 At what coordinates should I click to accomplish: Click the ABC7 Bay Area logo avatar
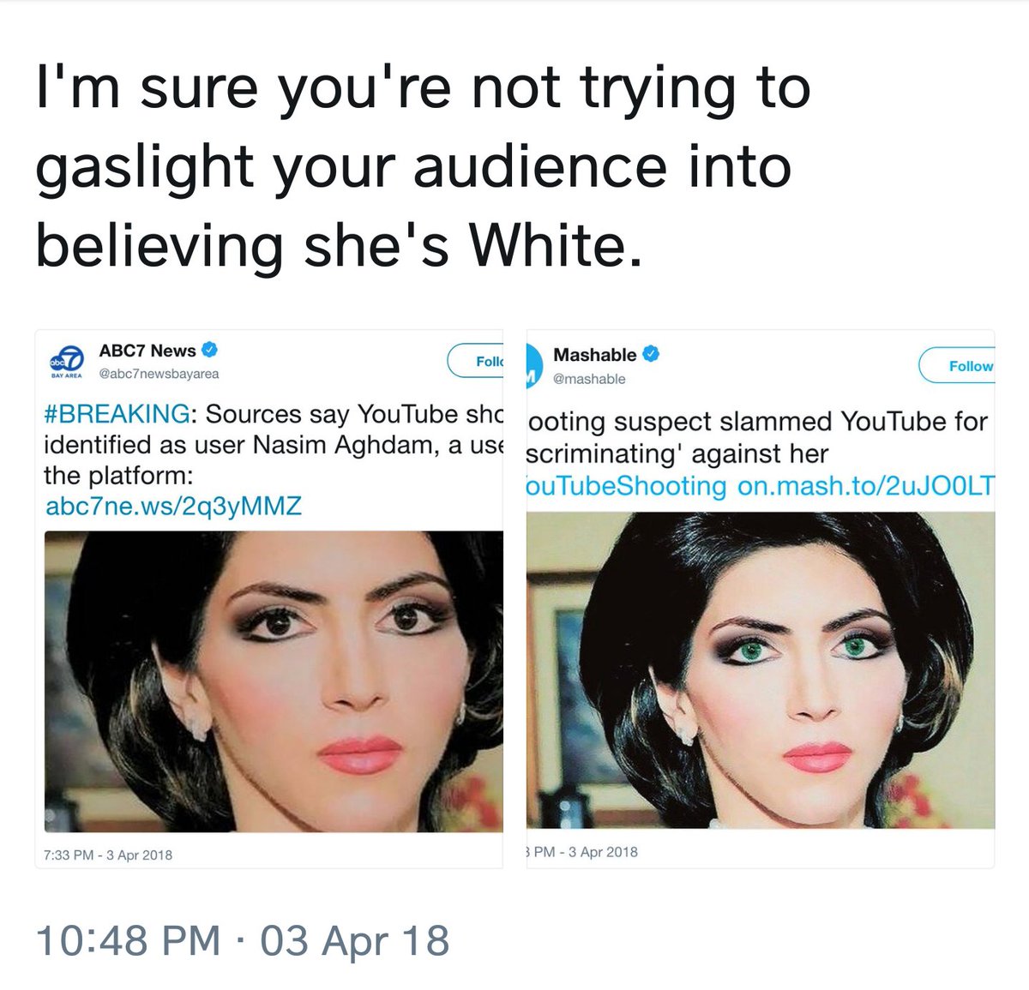click(67, 362)
